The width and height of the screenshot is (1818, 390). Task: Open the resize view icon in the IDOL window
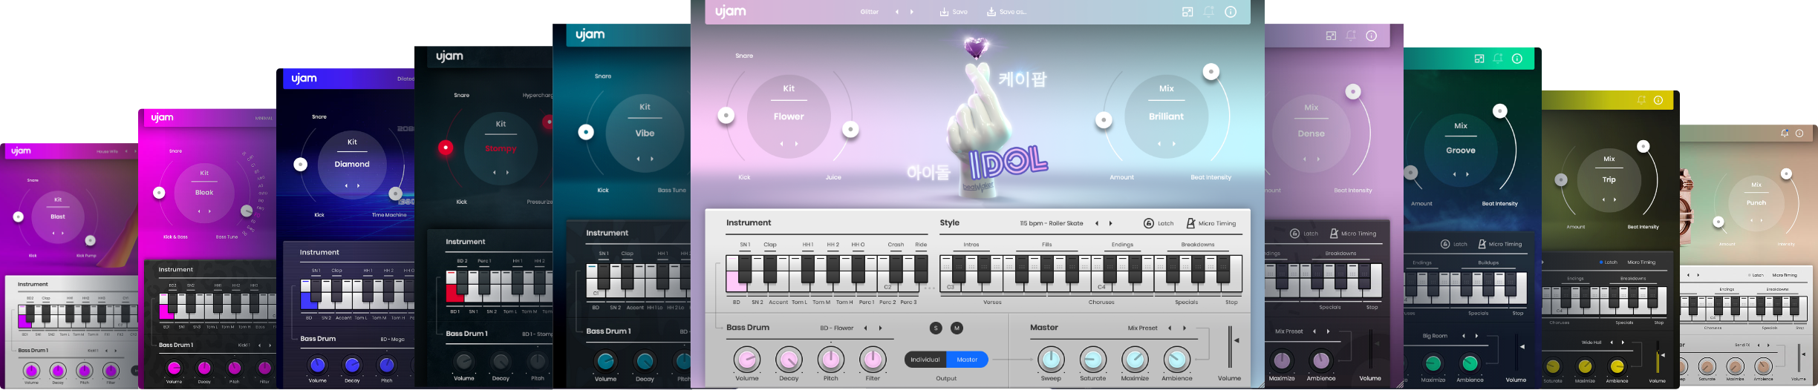(x=1187, y=12)
